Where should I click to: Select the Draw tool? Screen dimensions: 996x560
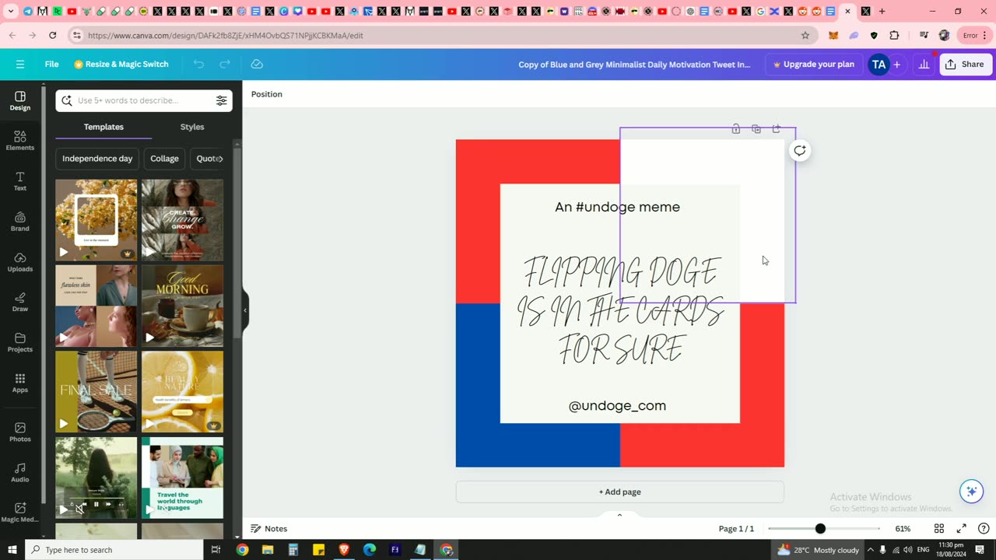[20, 303]
